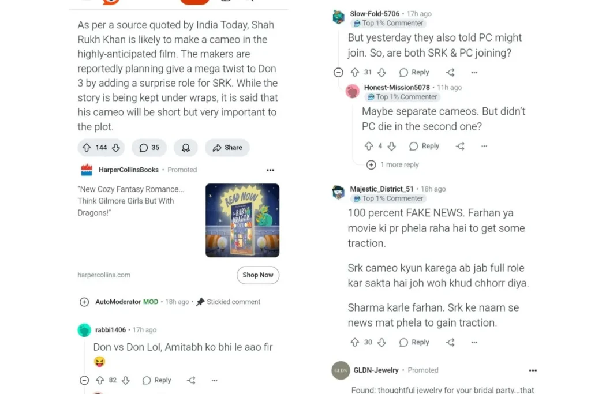591x394 pixels.
Task: Share the Don 3 post
Action: [227, 148]
